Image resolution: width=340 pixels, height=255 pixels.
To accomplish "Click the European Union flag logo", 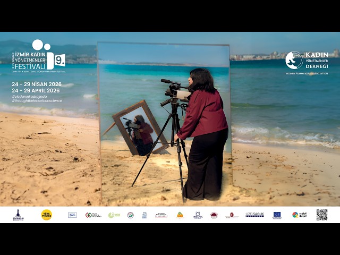I will (277, 215).
